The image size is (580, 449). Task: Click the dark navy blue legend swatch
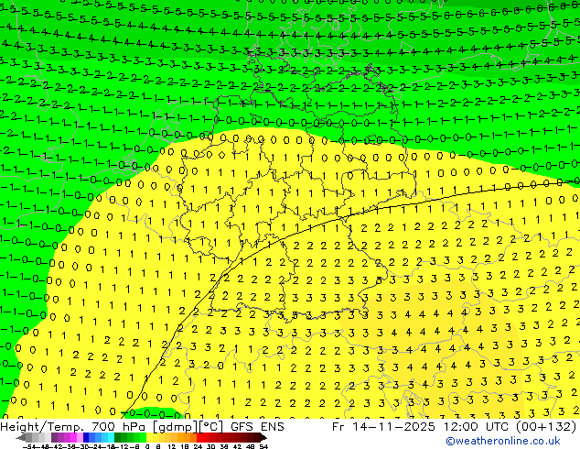pos(86,437)
